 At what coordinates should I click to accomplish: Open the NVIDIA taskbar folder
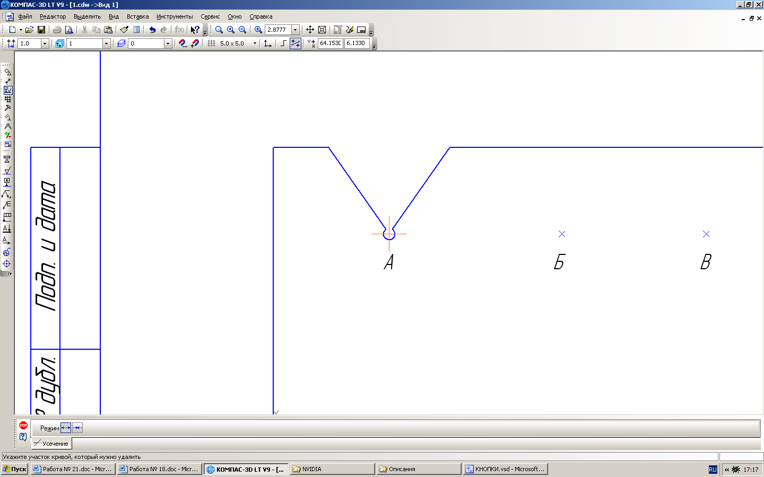click(332, 469)
